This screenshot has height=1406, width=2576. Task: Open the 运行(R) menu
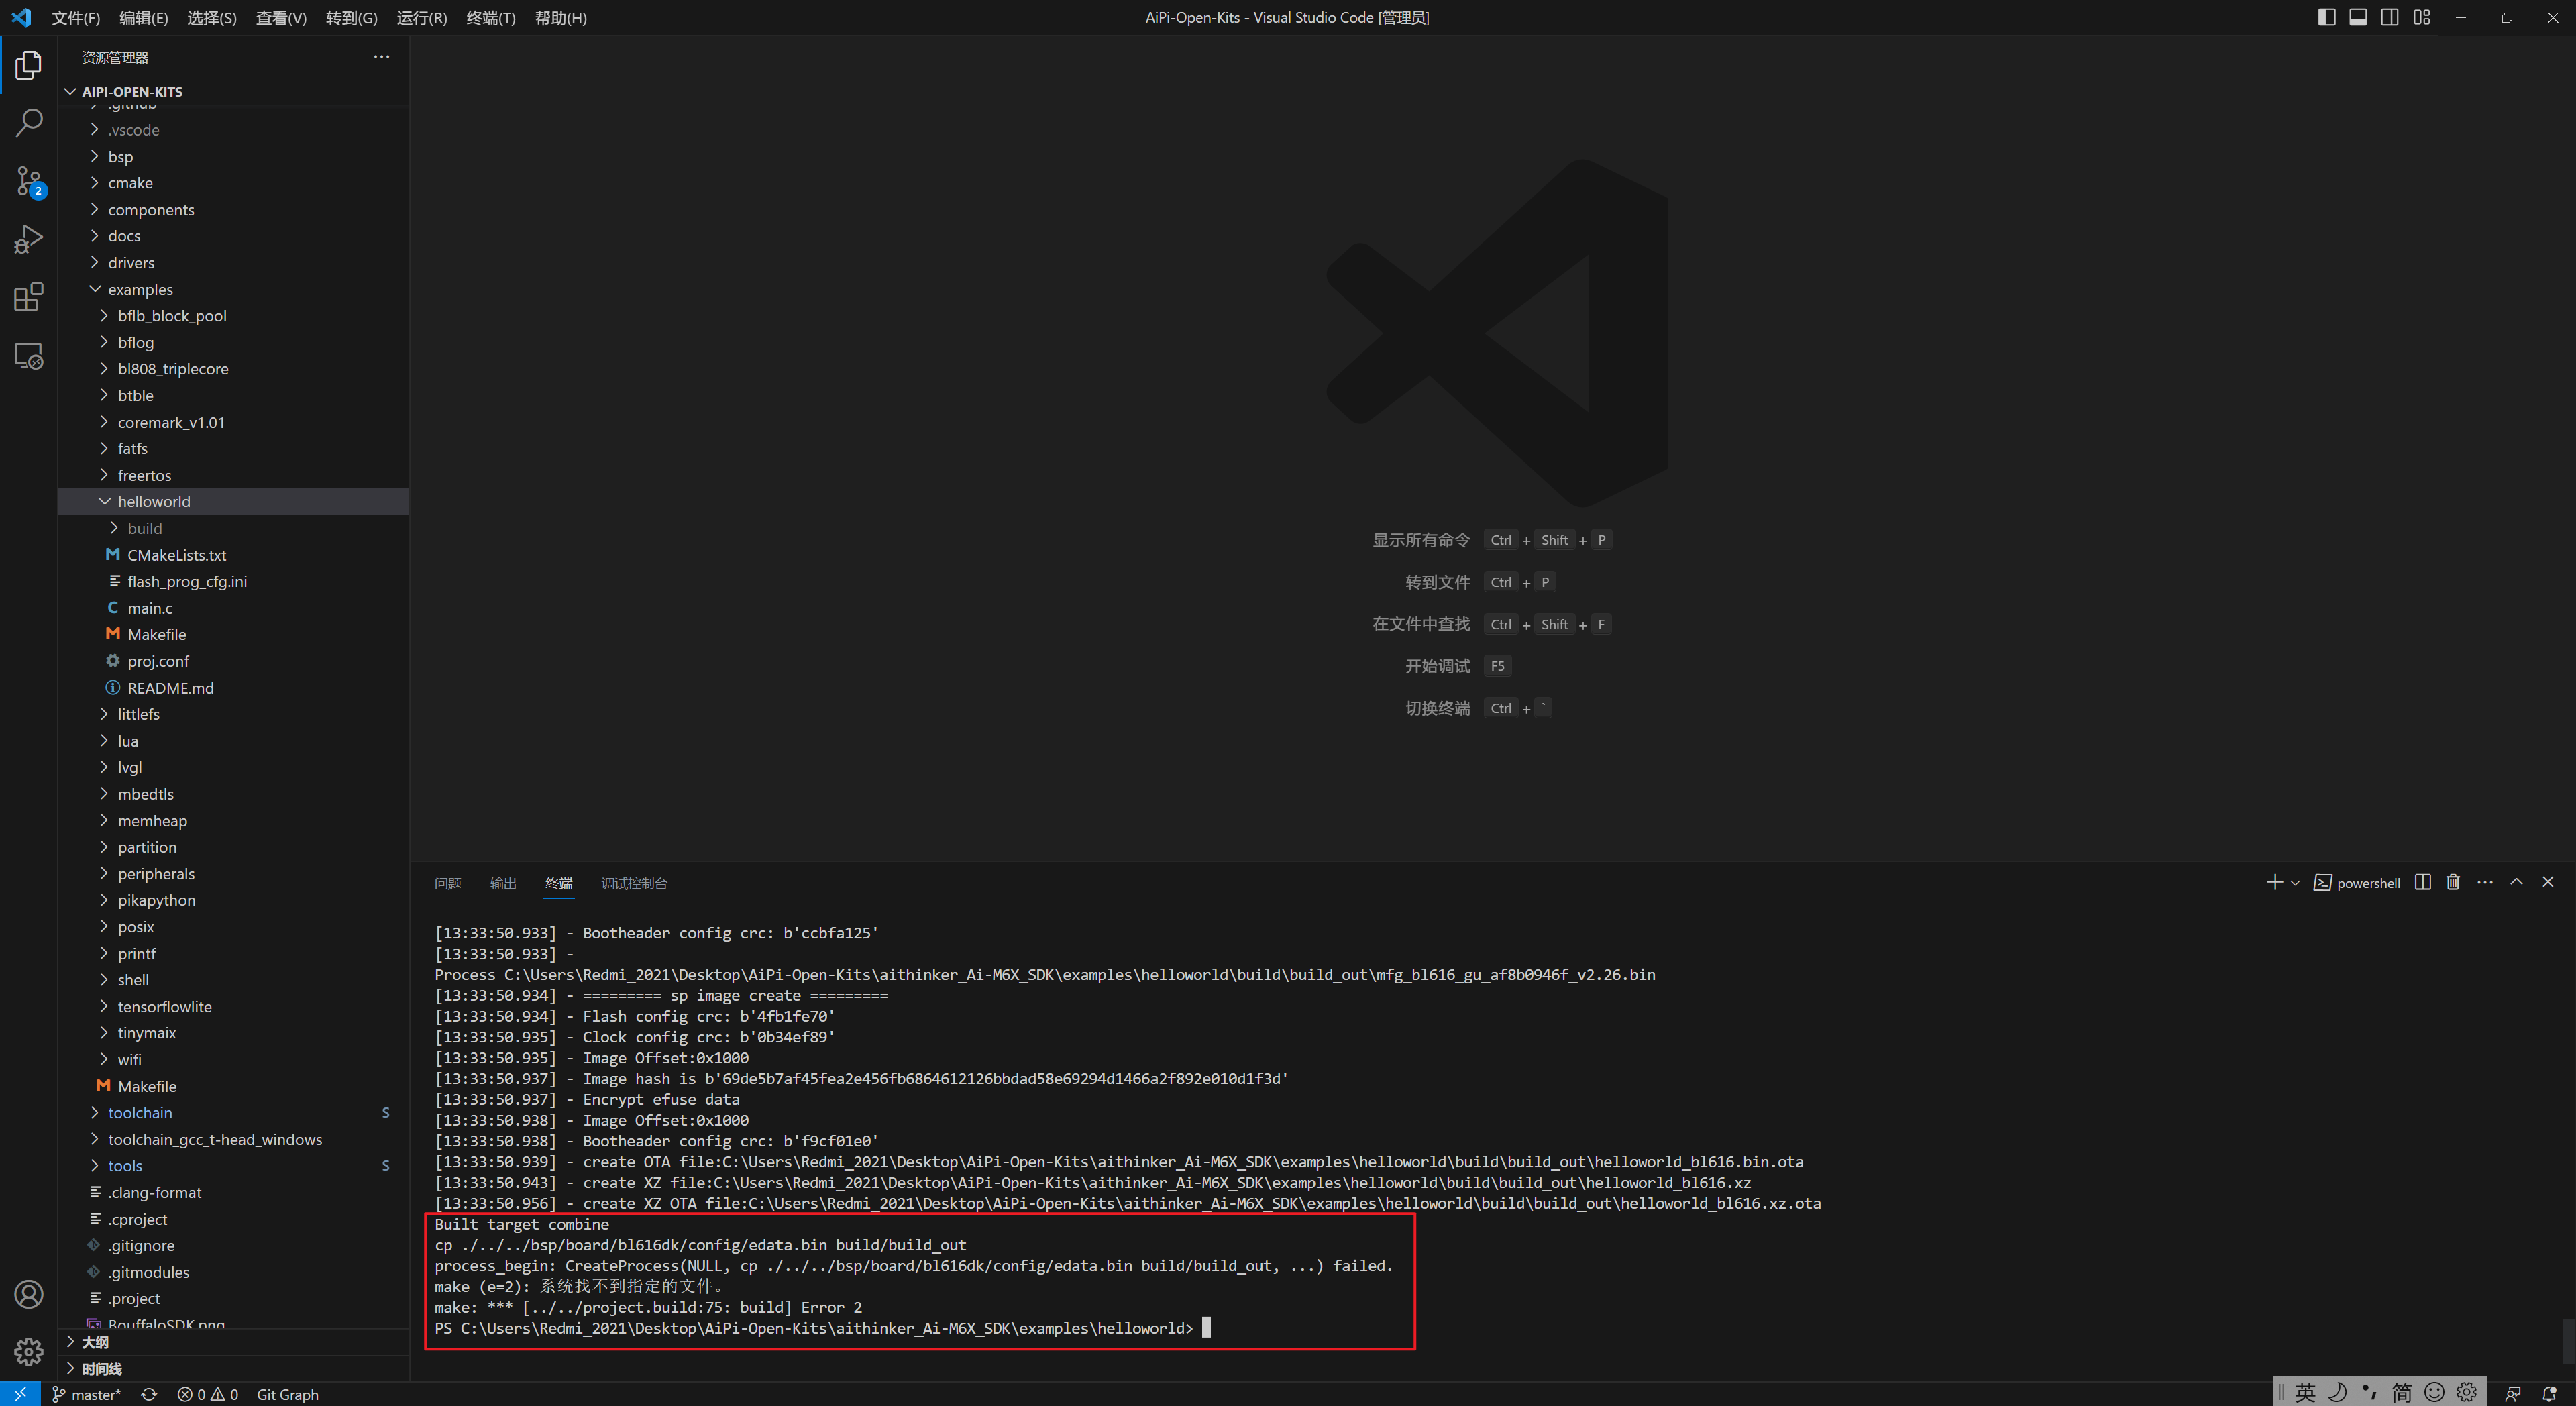[x=422, y=18]
